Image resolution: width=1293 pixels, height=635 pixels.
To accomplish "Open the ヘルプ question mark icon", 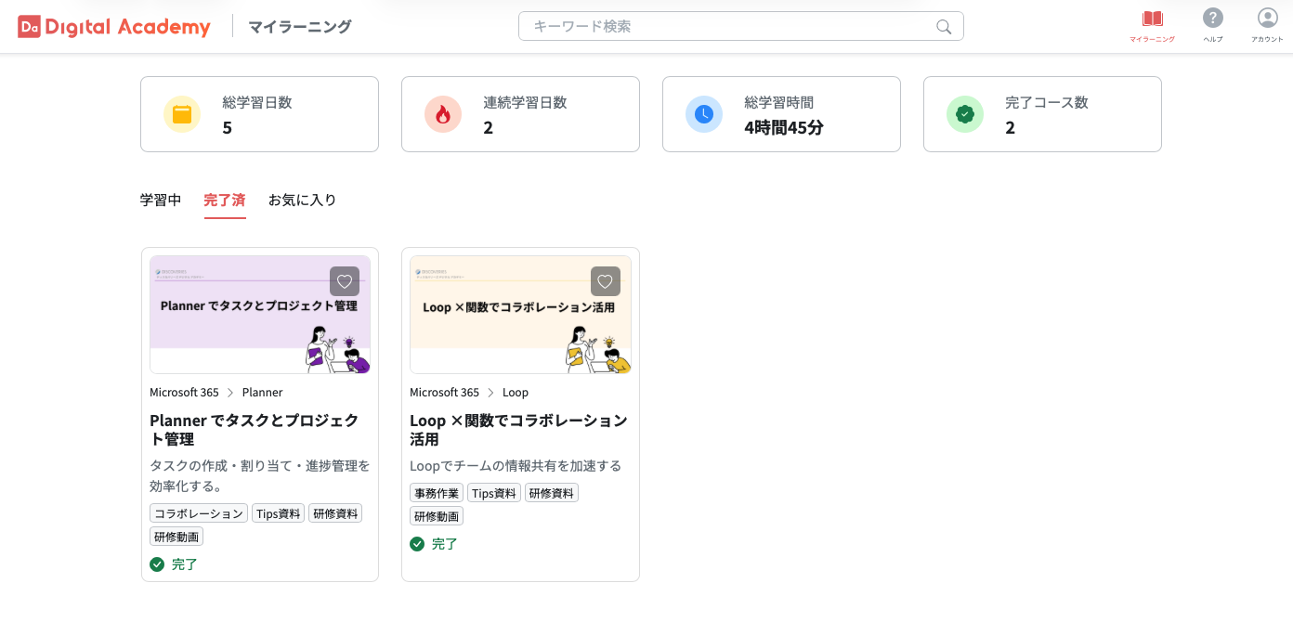I will click(x=1212, y=18).
